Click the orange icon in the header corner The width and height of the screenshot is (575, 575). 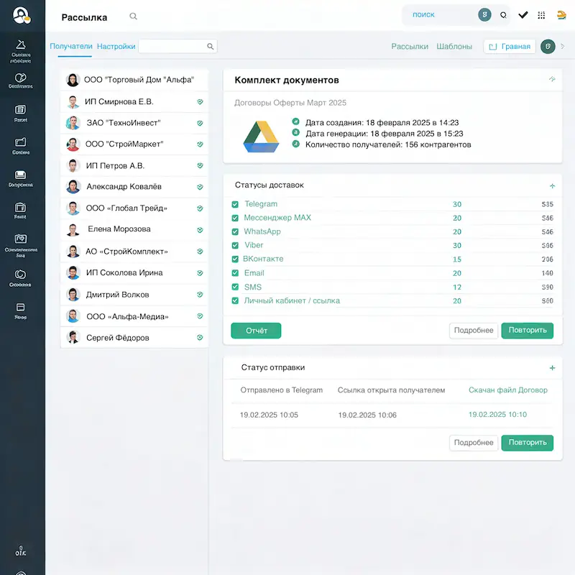pos(561,14)
